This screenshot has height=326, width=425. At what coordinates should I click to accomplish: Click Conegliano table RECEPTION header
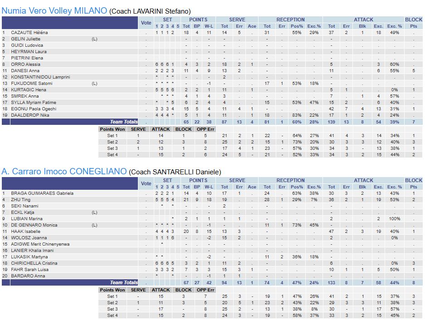[291, 180]
